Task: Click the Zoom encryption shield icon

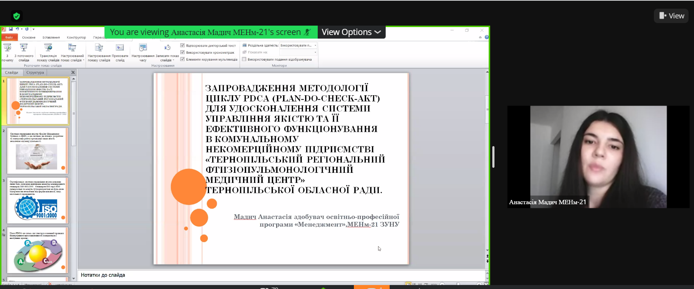Action: coord(16,16)
